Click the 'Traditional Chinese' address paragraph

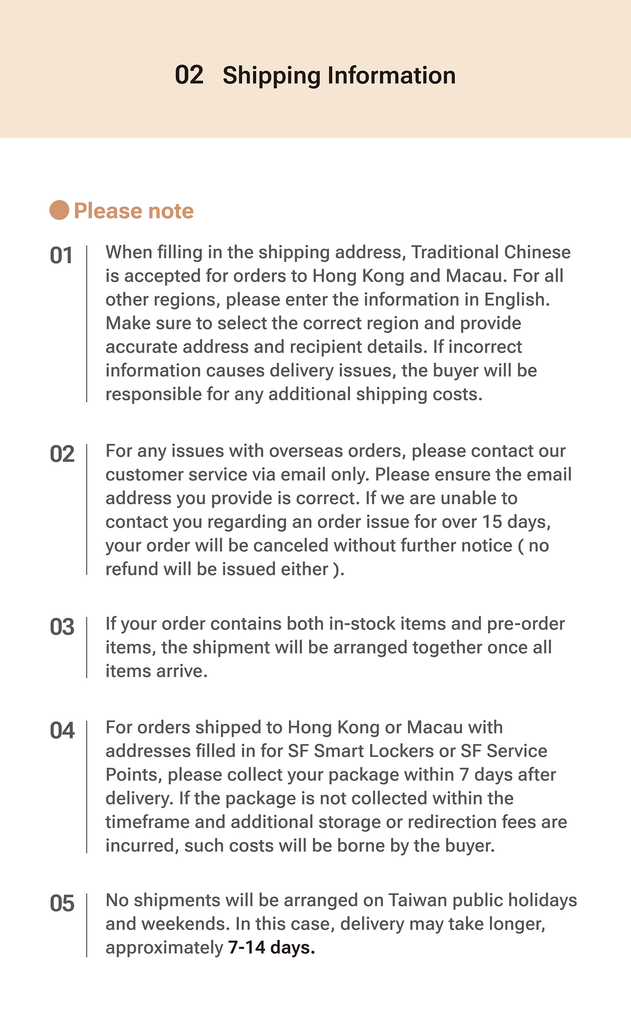(338, 323)
